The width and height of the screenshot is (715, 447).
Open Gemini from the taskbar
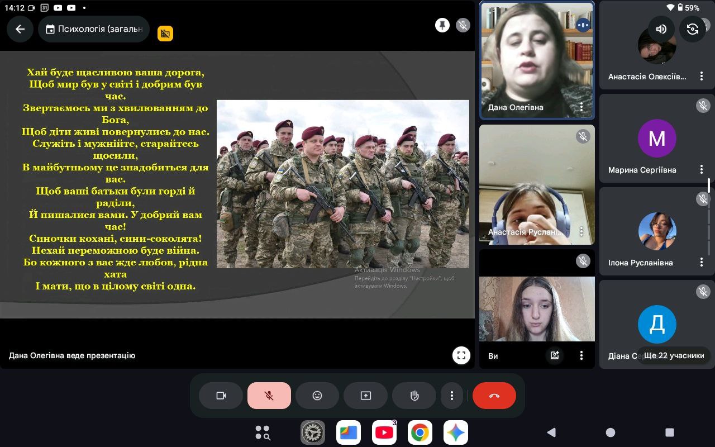pos(456,432)
